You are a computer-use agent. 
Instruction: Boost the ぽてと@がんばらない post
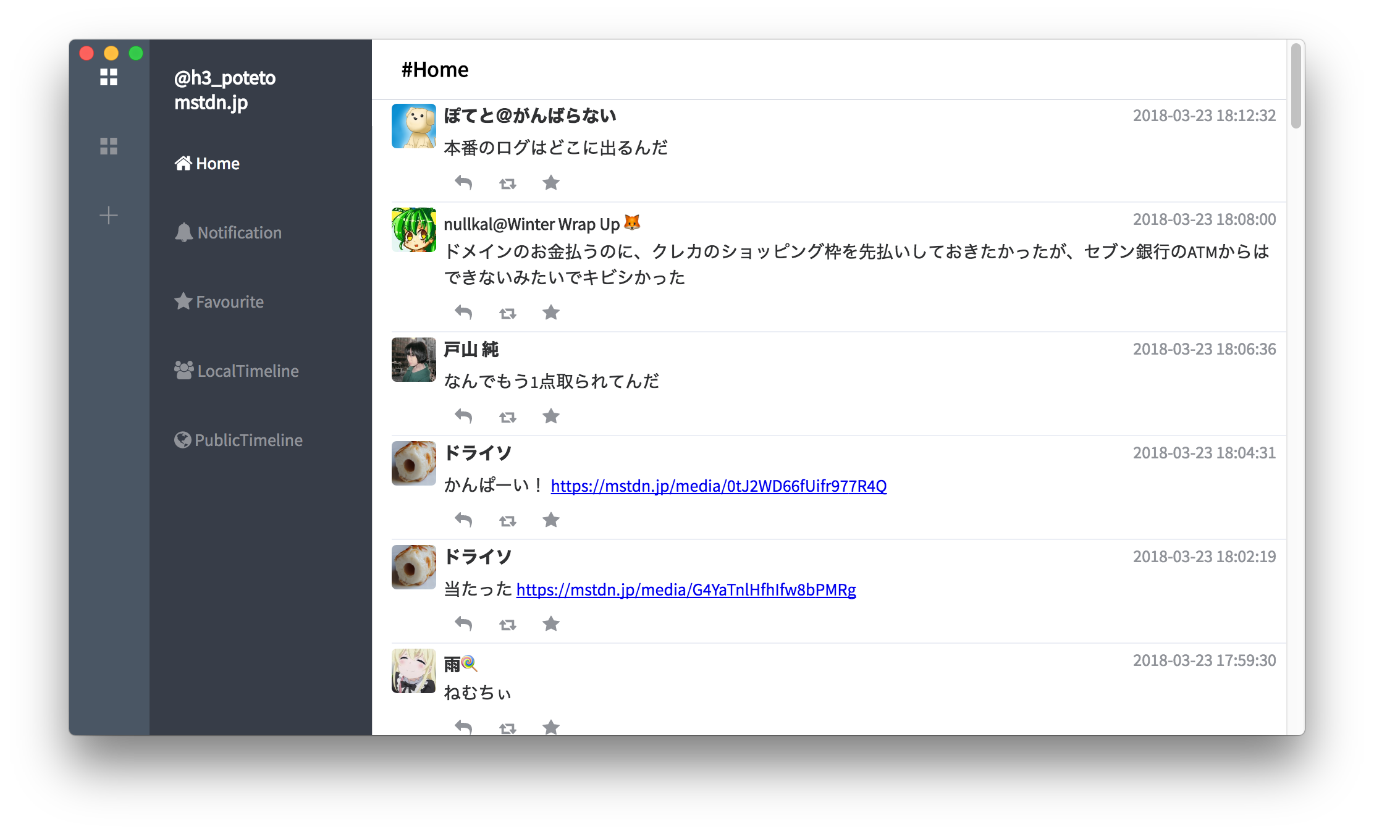[x=507, y=183]
